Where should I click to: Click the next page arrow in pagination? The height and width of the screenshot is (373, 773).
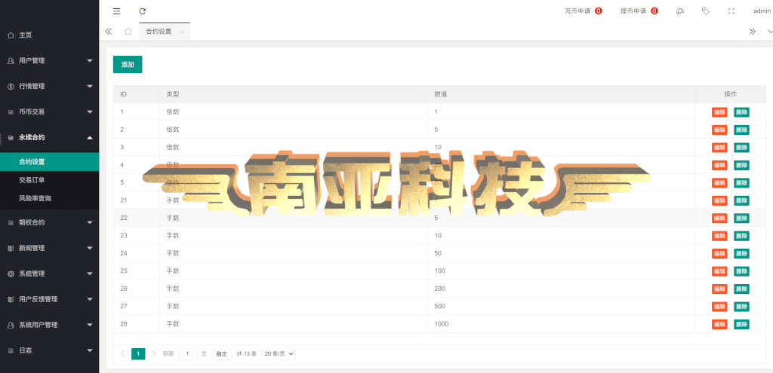point(154,354)
